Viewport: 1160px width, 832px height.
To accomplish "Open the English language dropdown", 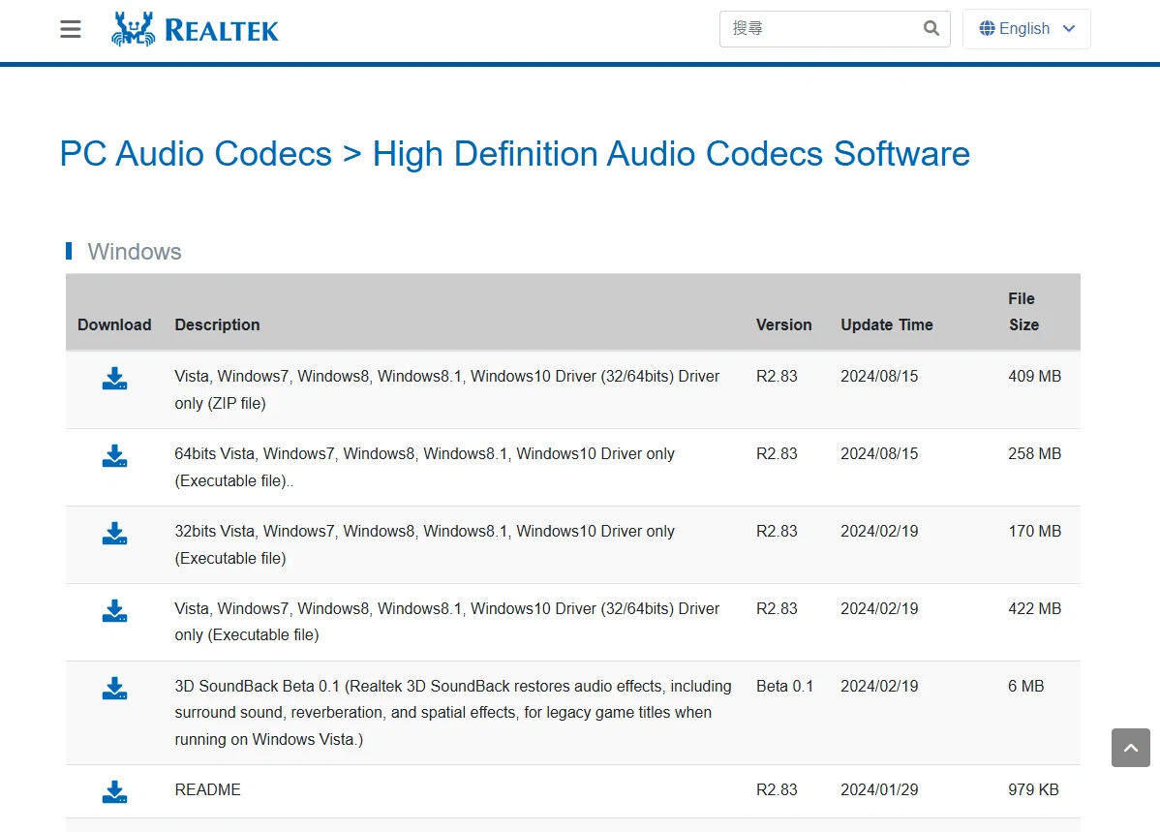I will coord(1026,29).
